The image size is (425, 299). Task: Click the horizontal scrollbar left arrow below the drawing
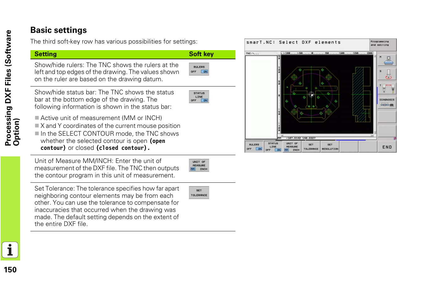click(x=282, y=136)
